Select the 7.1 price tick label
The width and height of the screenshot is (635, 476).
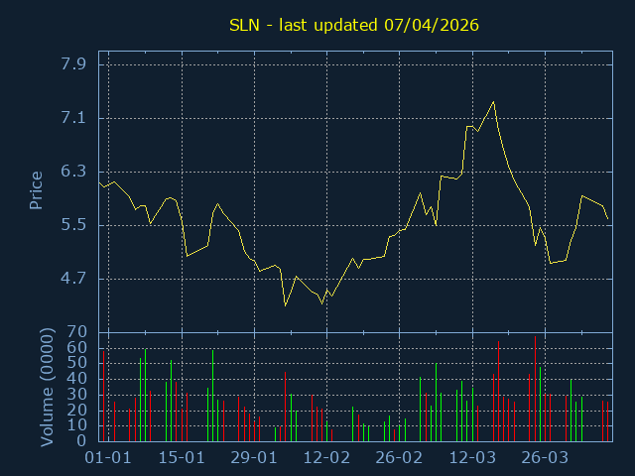pyautogui.click(x=74, y=118)
